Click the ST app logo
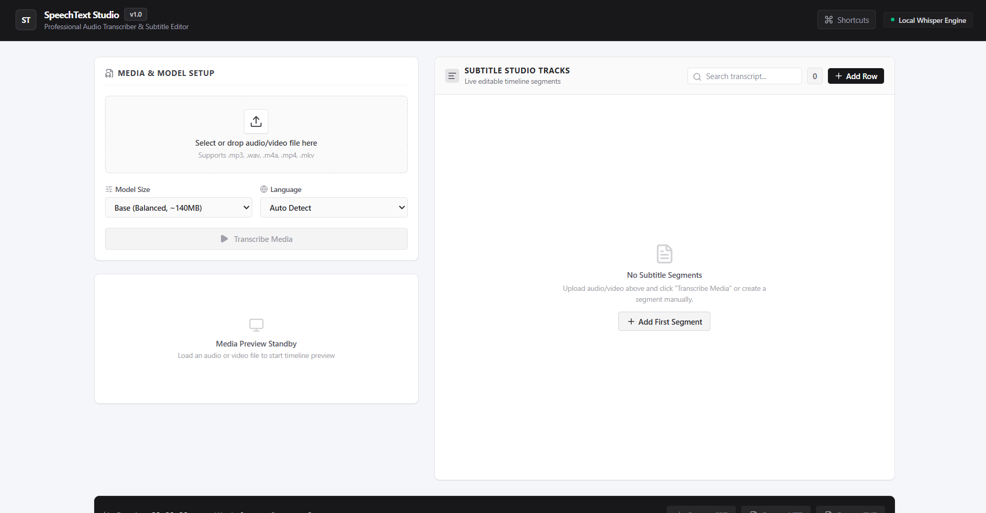This screenshot has width=986, height=513. coord(26,20)
